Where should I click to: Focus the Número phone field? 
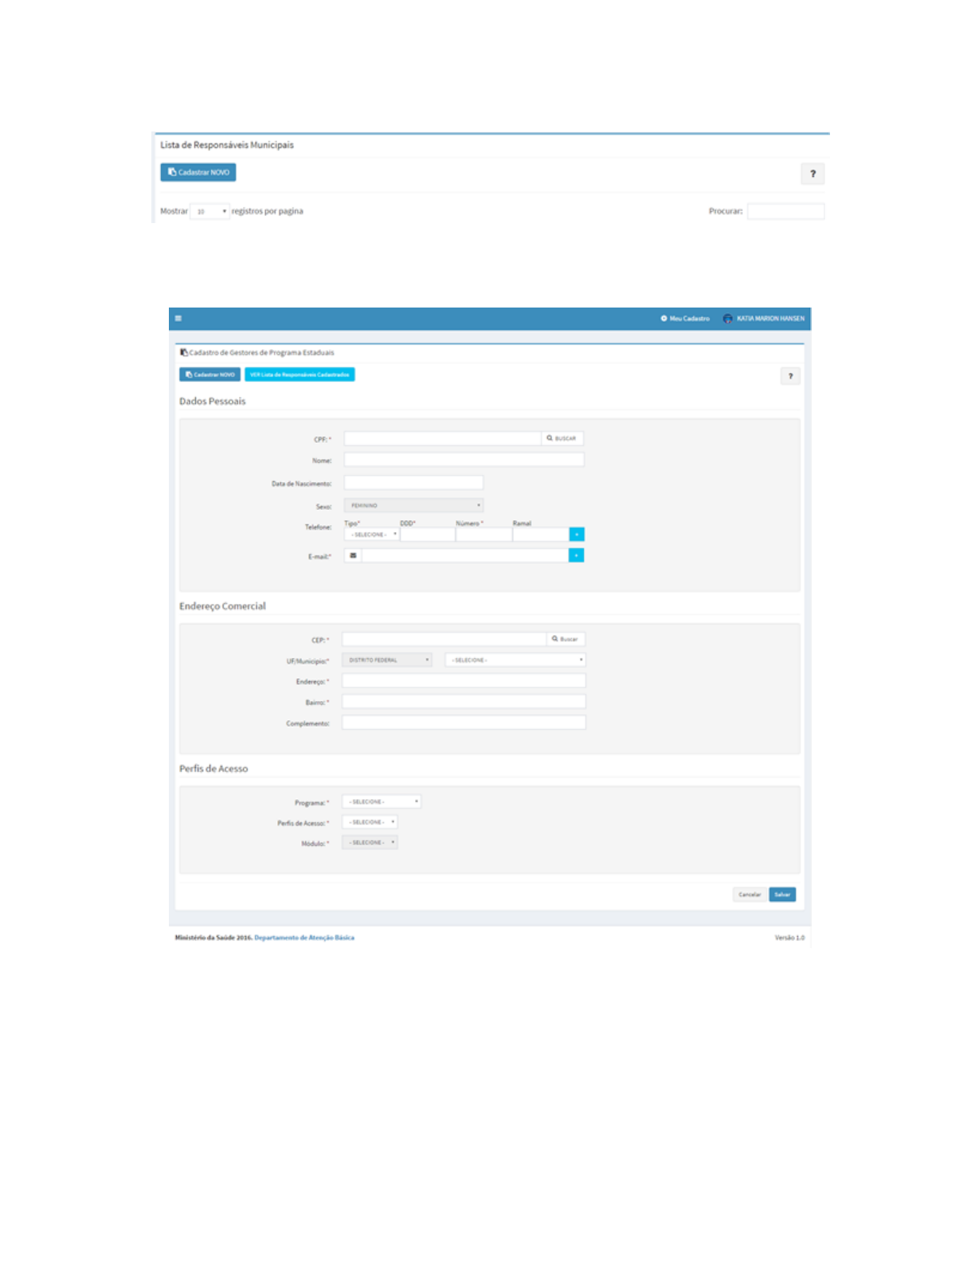(x=484, y=535)
